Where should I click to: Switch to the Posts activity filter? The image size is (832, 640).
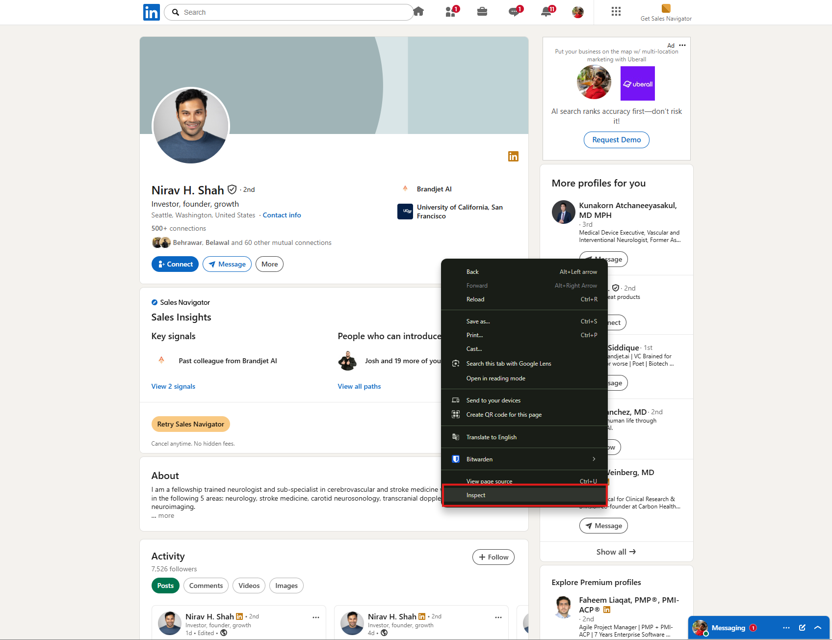tap(165, 586)
